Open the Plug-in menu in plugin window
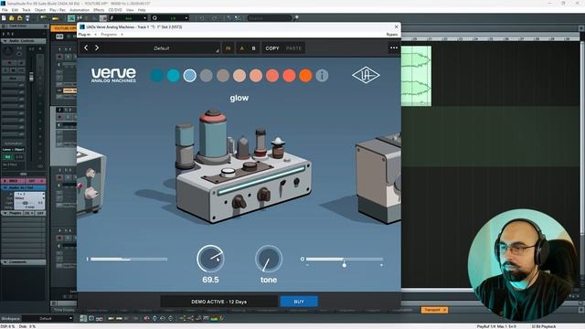 84,35
